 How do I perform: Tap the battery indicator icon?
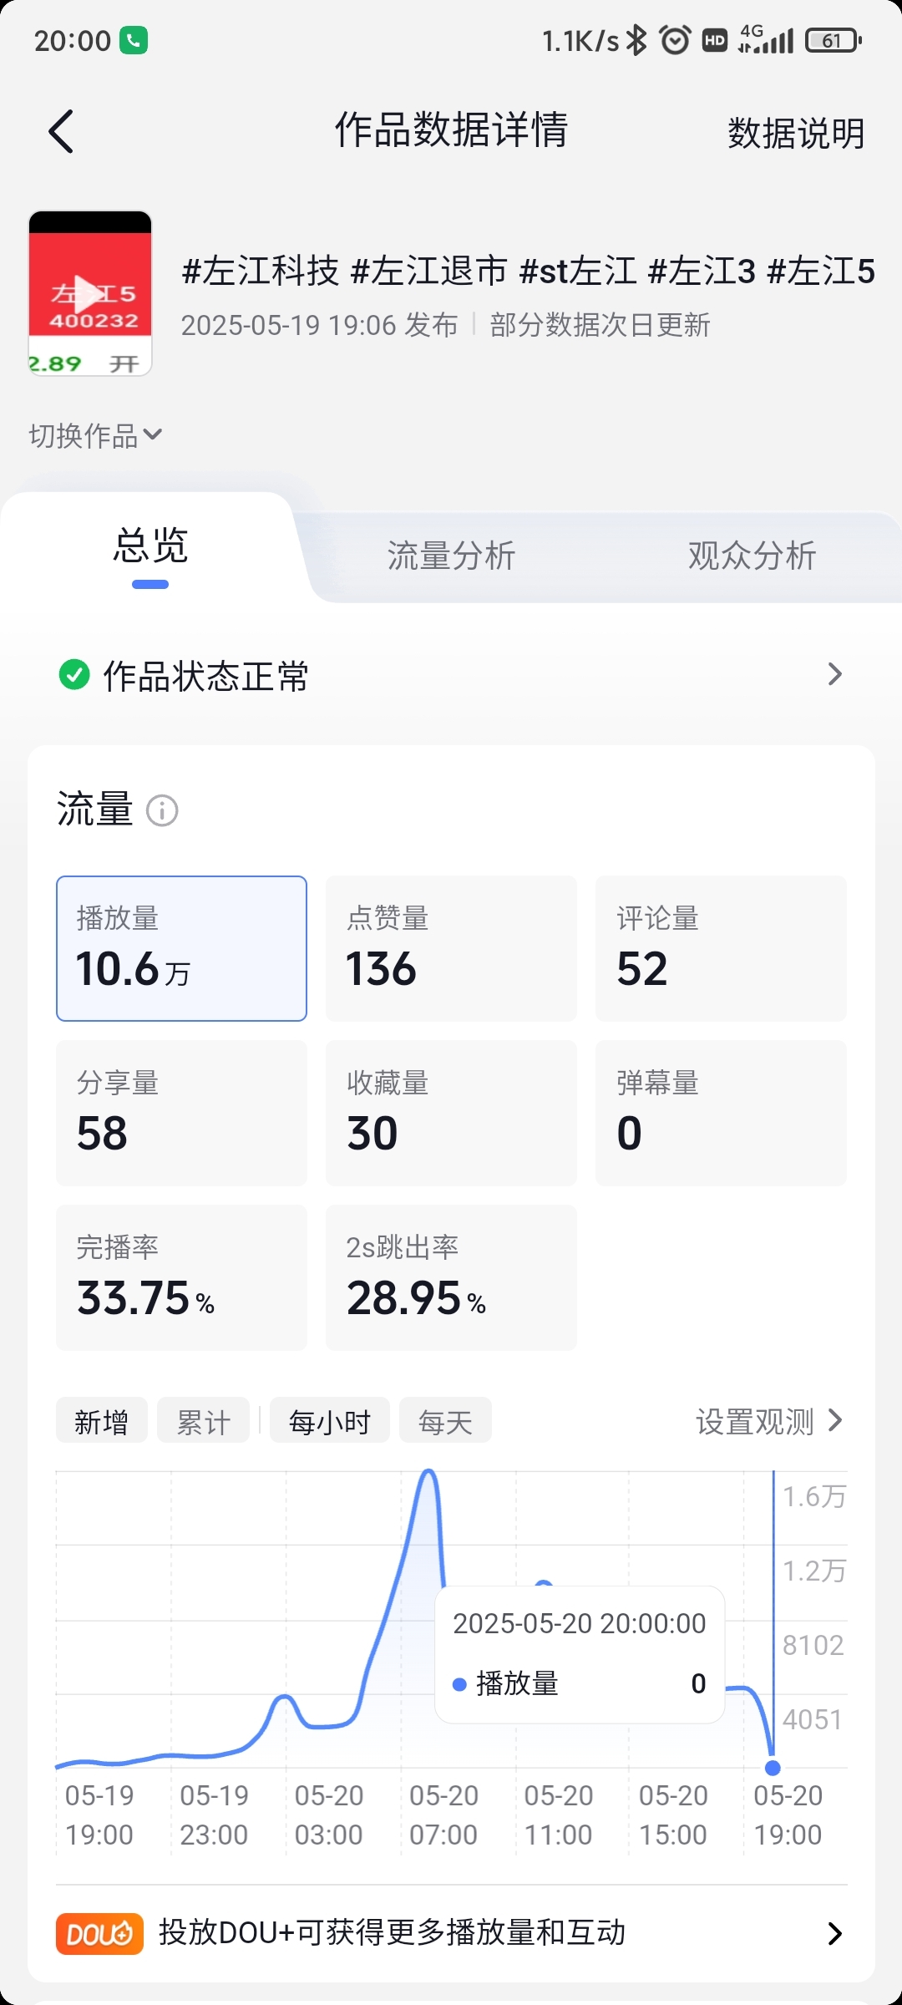coord(833,40)
